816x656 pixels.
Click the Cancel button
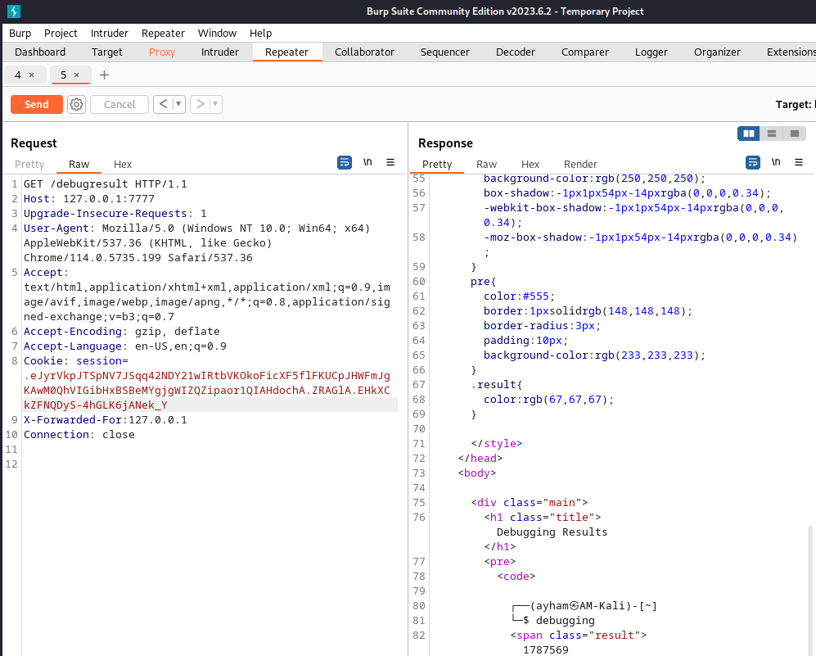coord(119,104)
